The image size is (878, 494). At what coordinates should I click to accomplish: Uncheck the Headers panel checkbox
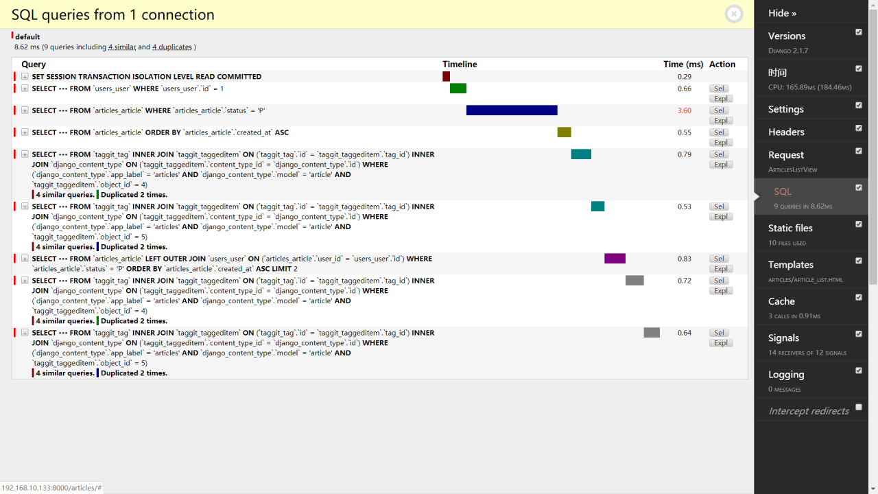(x=859, y=128)
